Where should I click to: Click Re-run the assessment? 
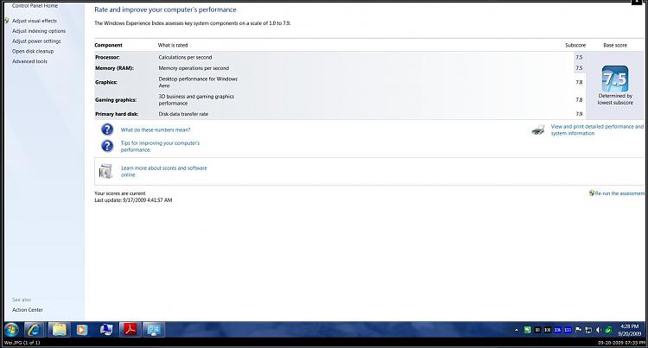click(x=619, y=193)
